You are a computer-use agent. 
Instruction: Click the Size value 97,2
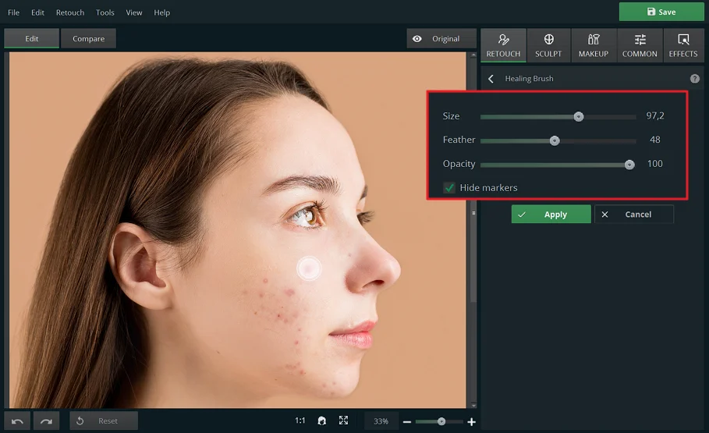coord(655,115)
